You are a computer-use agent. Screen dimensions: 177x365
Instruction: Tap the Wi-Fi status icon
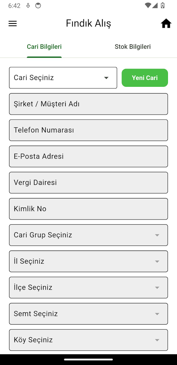click(148, 6)
